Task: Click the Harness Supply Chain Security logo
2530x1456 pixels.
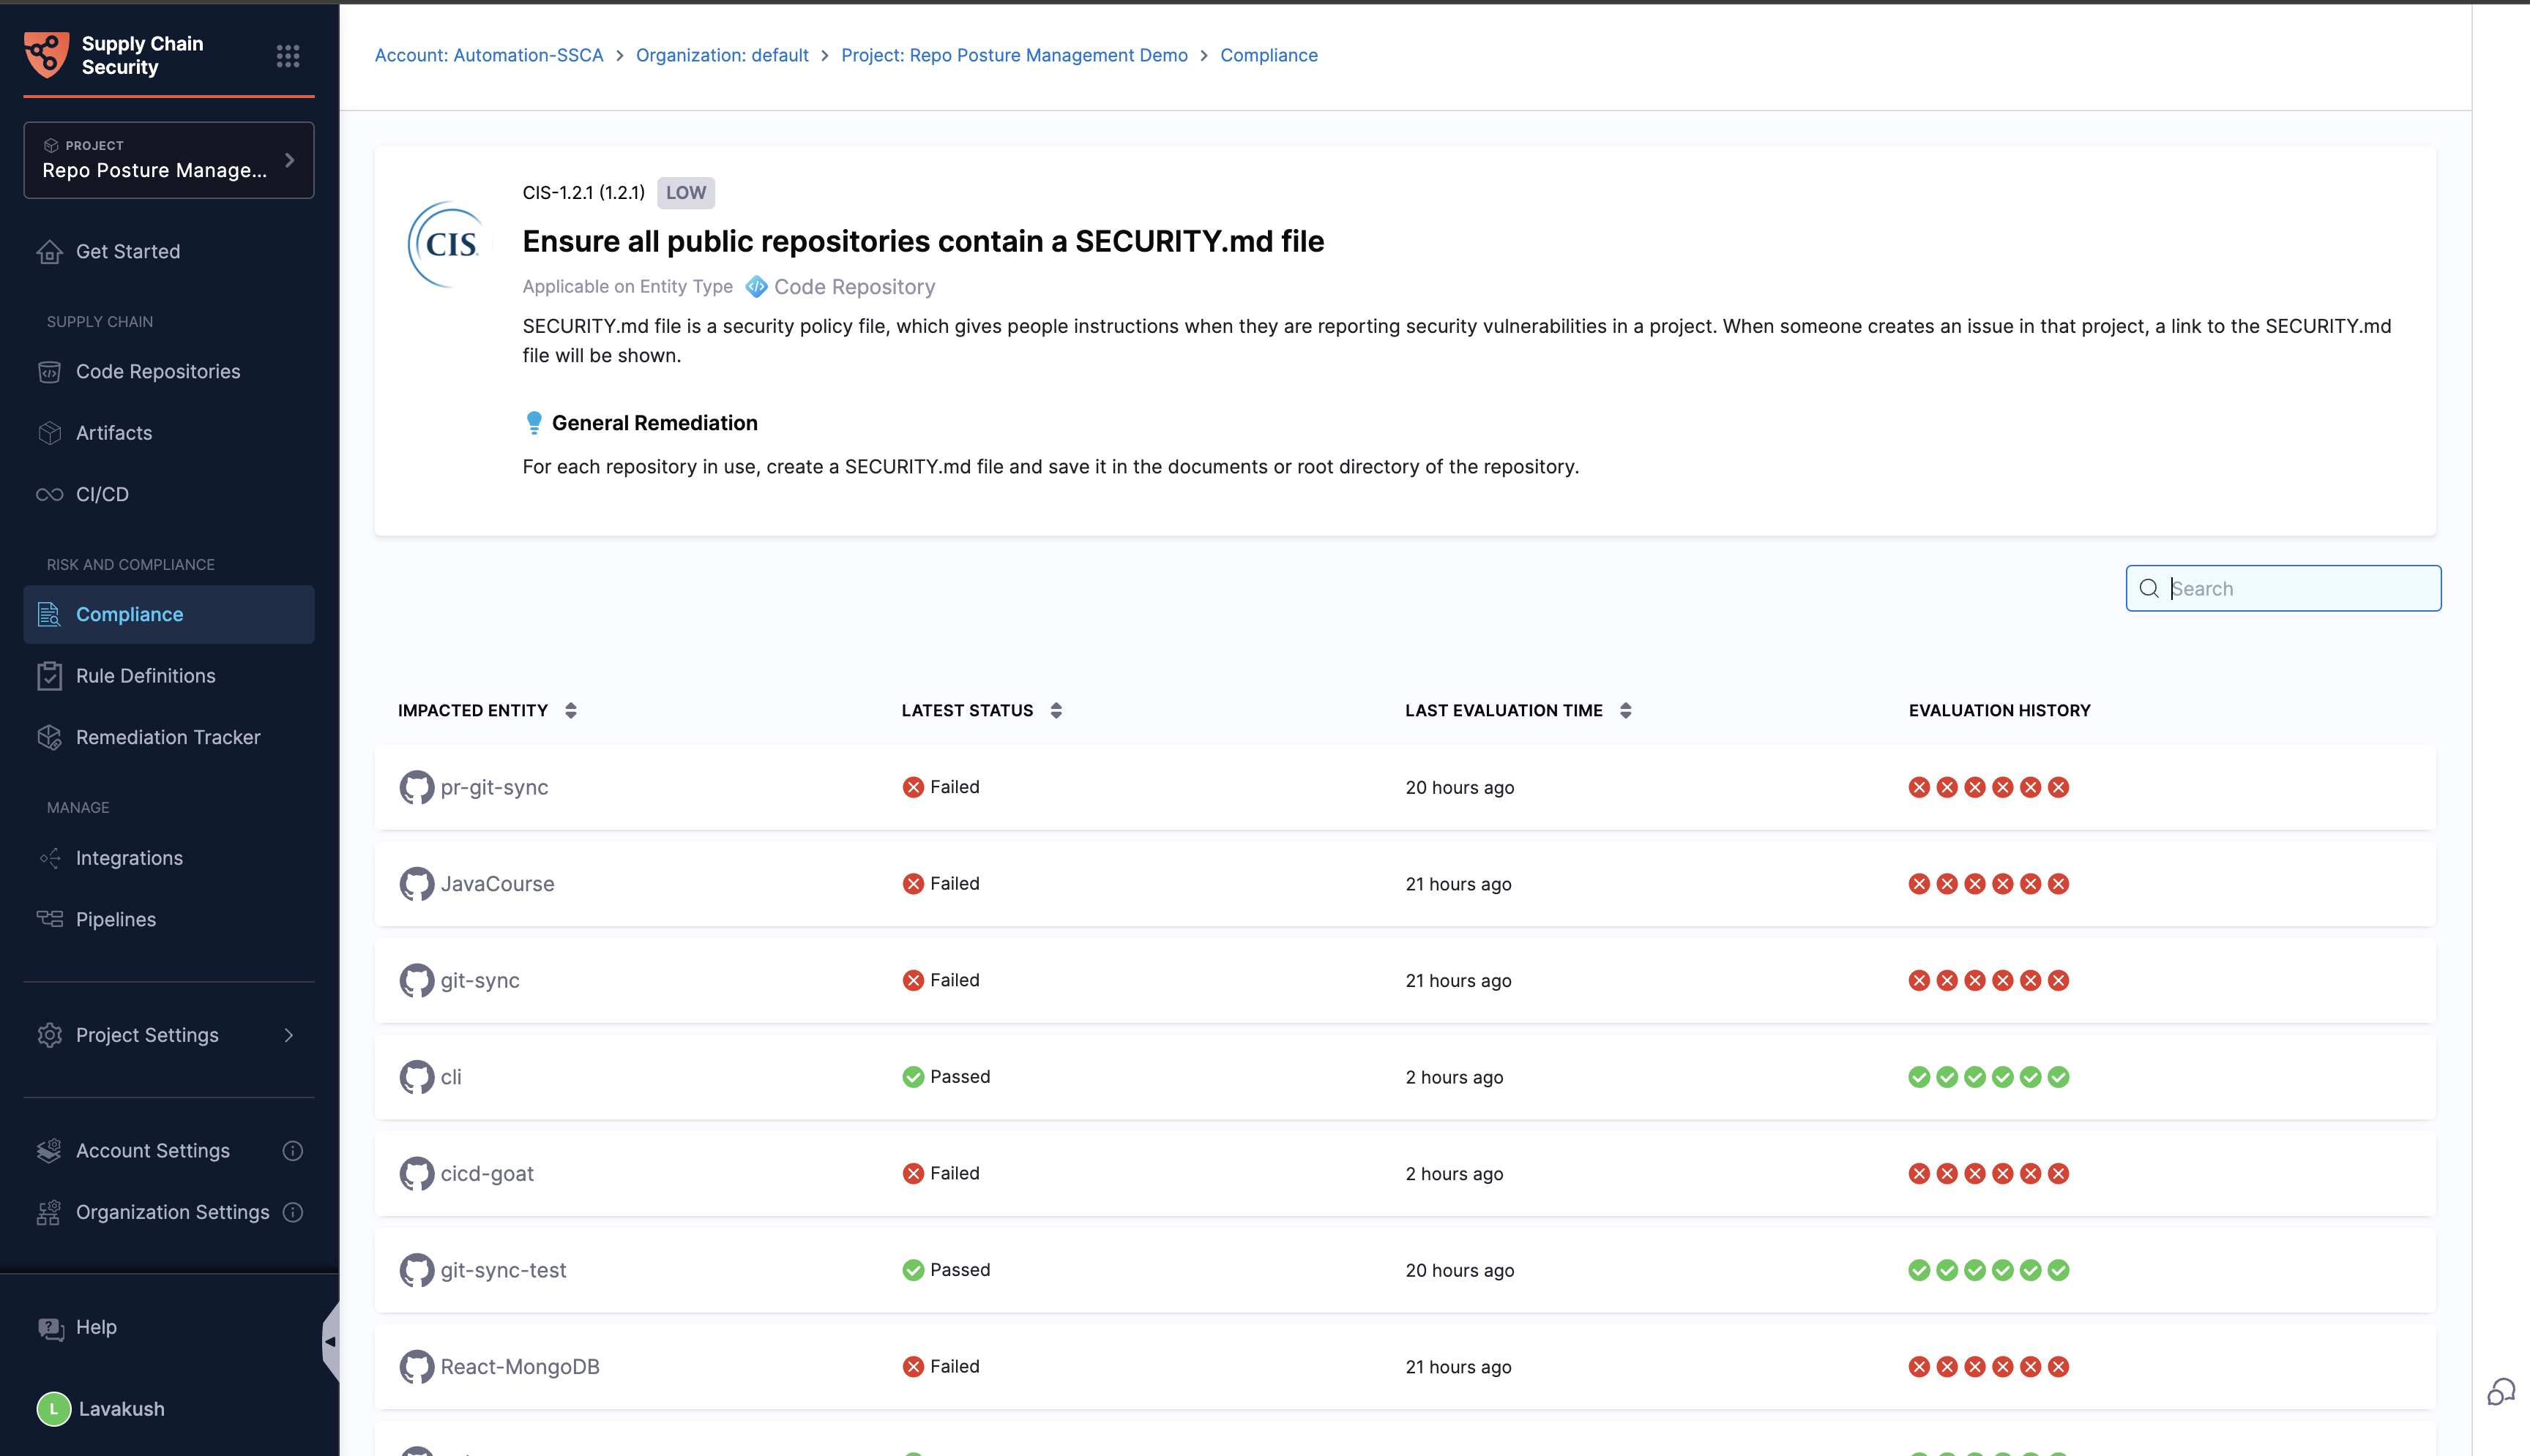Action: tap(46, 55)
